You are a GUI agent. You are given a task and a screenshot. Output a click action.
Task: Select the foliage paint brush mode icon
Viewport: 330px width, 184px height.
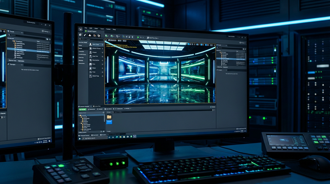[85, 35]
